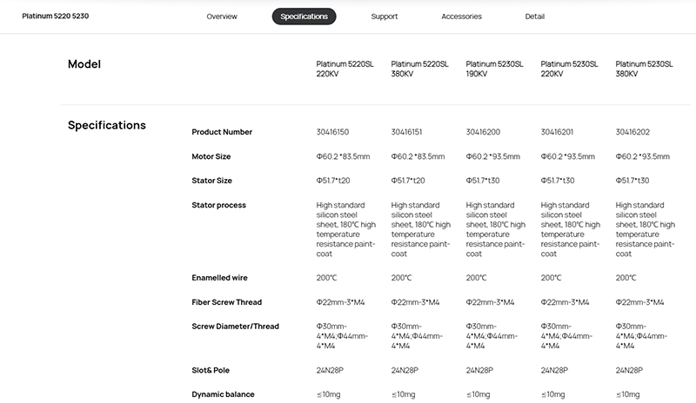Click product number 30416202

[x=632, y=132]
